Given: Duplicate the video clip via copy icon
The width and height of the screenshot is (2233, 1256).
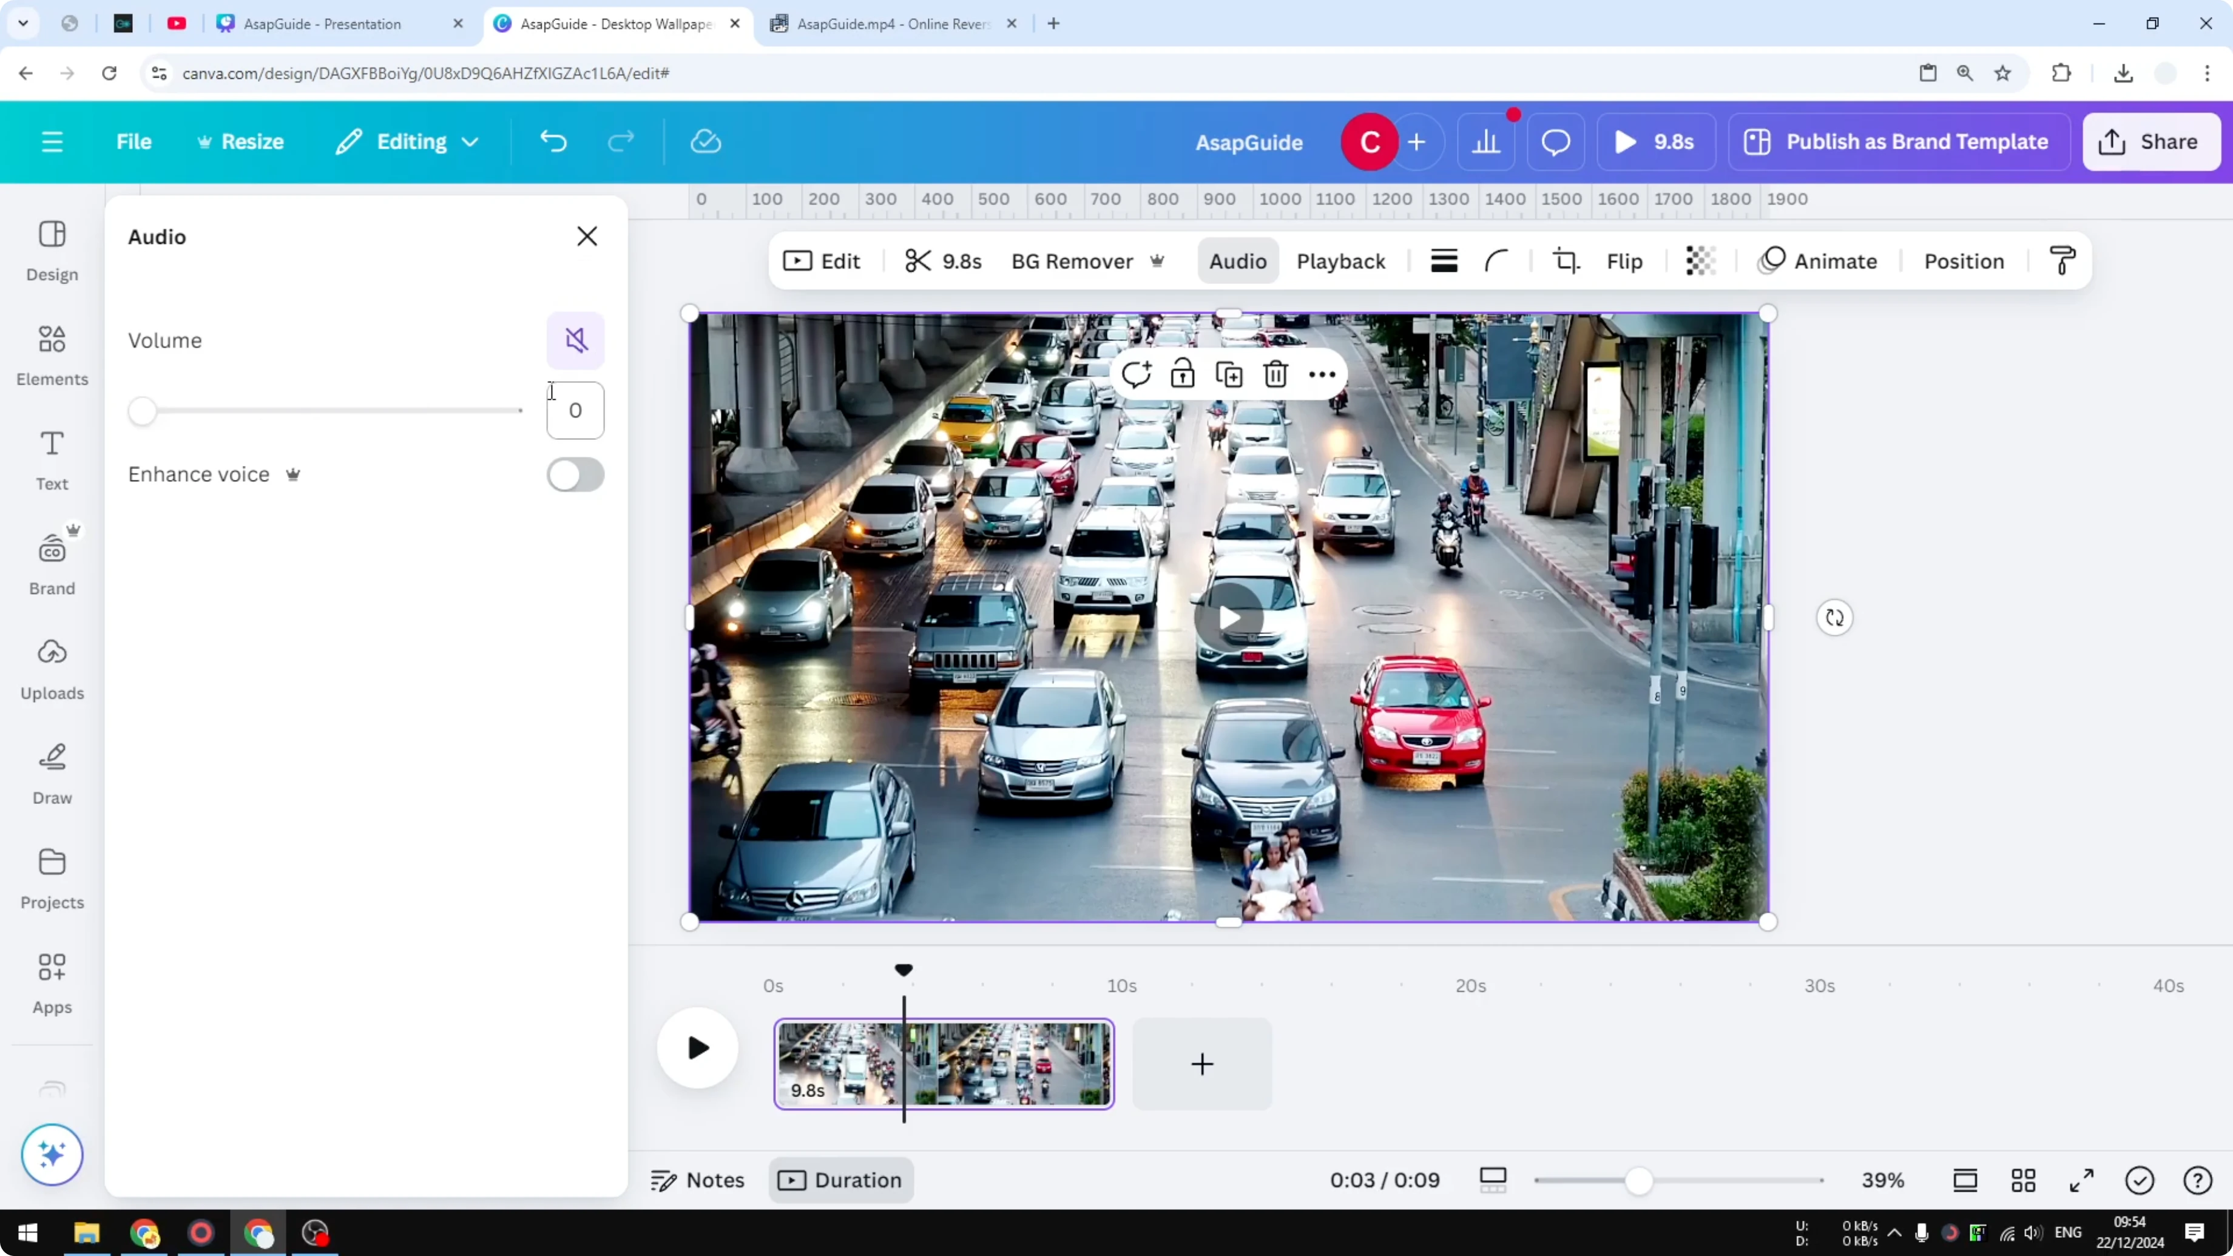Looking at the screenshot, I should coord(1229,374).
